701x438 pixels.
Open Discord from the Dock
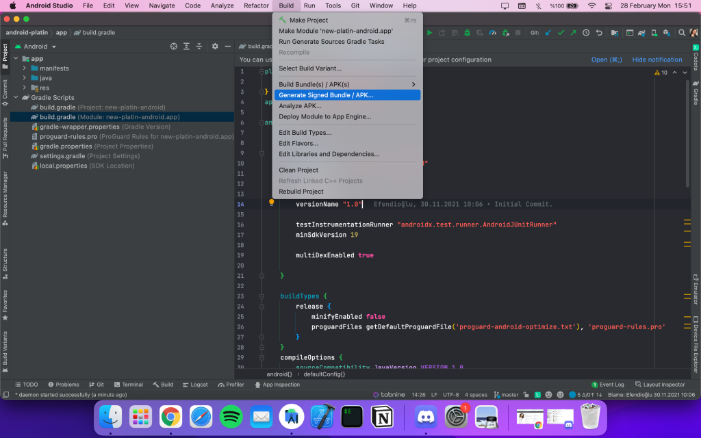tap(426, 417)
